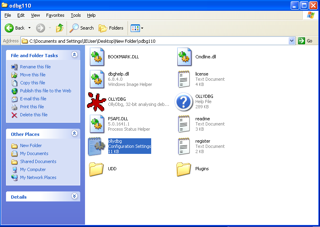Screen dimensions: 320x227
Task: Select the red OLLYDBG application icon
Action: tap(96, 102)
